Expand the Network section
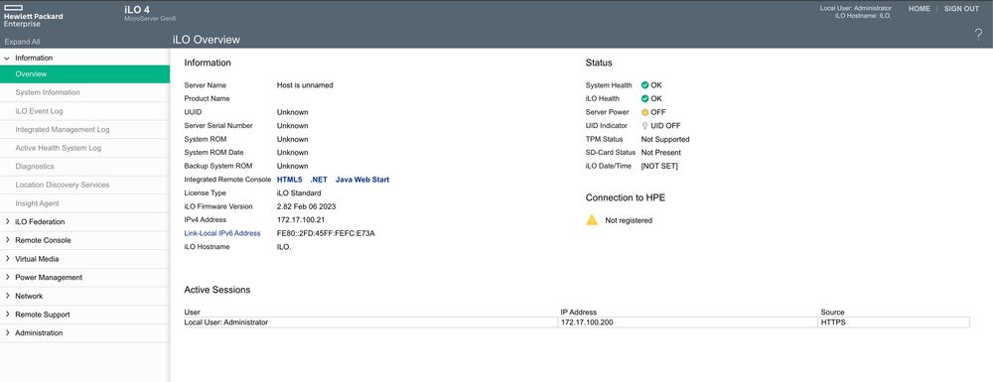 [x=7, y=296]
